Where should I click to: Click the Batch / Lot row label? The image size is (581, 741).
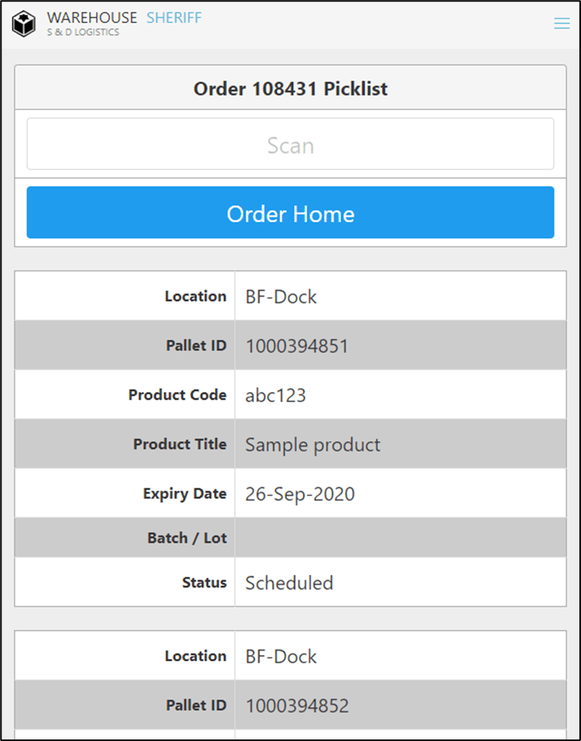tap(186, 538)
